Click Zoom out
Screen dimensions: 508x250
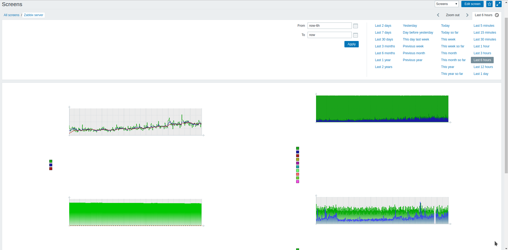click(453, 15)
